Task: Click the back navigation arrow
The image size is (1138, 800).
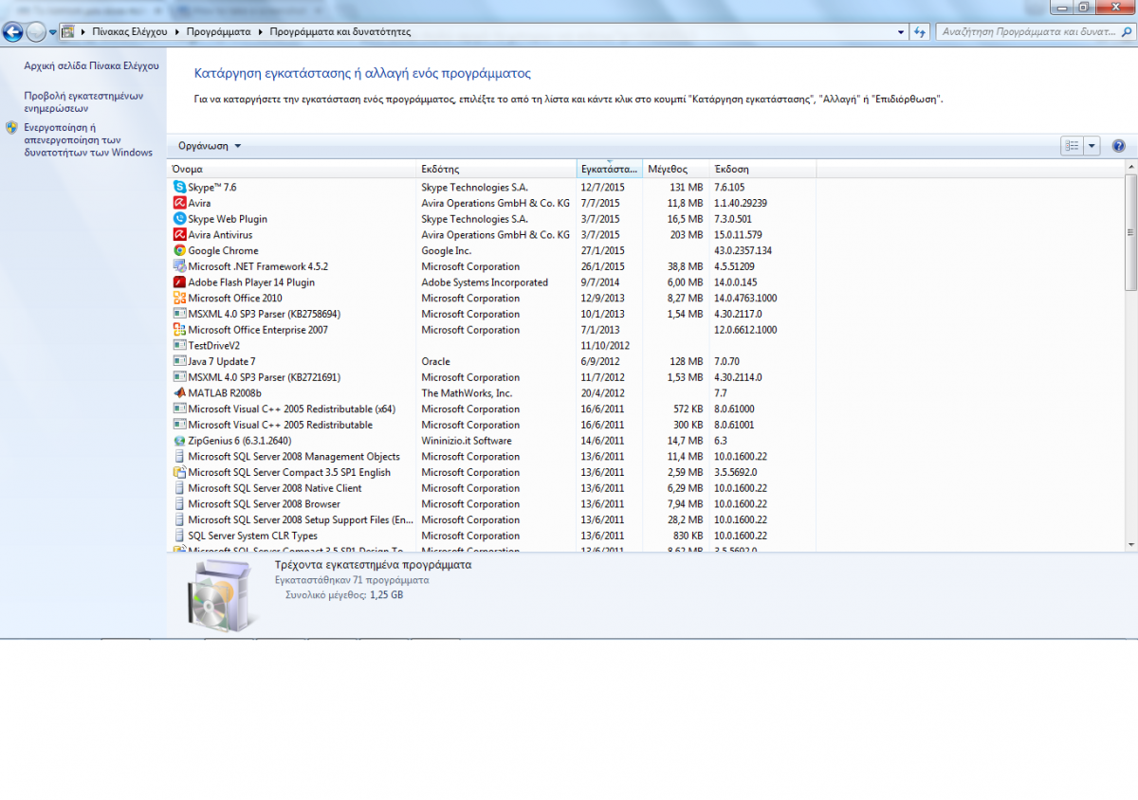Action: point(13,31)
